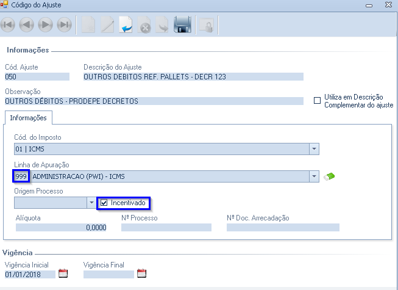Open the Vigência Final calendar picker
The image size is (398, 290).
(141, 274)
